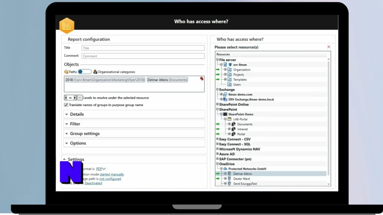Click the Projects share icon
The image size is (383, 215).
(229, 75)
